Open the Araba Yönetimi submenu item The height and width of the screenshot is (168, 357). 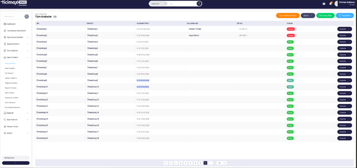coord(10,63)
